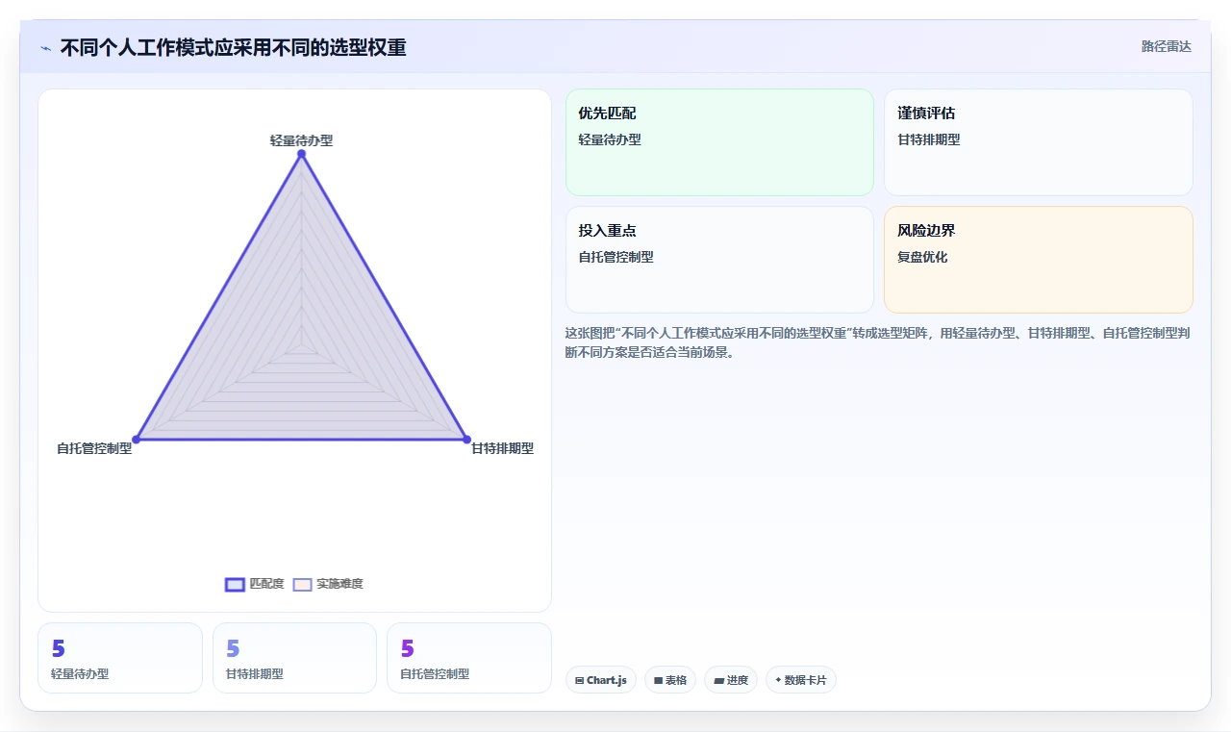1231x732 pixels.
Task: Click 复盘优化 text in 风险边界 card
Action: click(x=922, y=257)
